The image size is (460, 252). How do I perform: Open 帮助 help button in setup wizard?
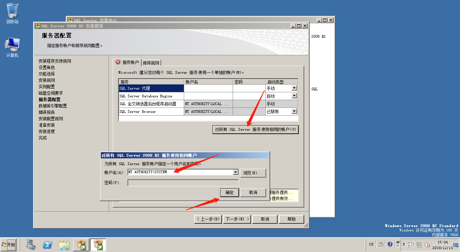tap(291, 219)
